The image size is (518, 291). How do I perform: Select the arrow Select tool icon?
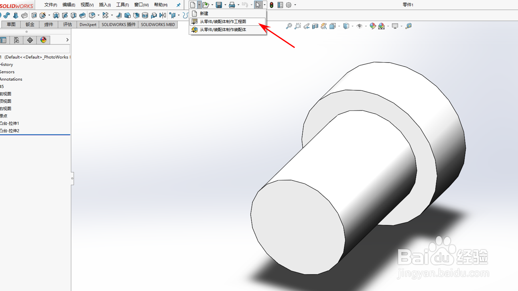click(258, 4)
